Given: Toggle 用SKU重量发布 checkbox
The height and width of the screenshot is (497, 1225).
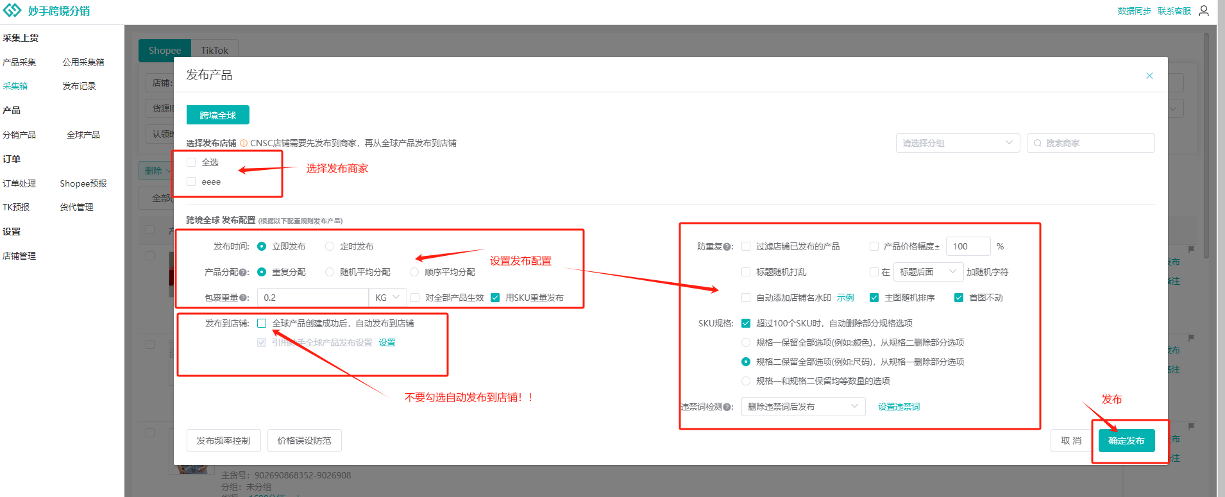Looking at the screenshot, I should [495, 298].
